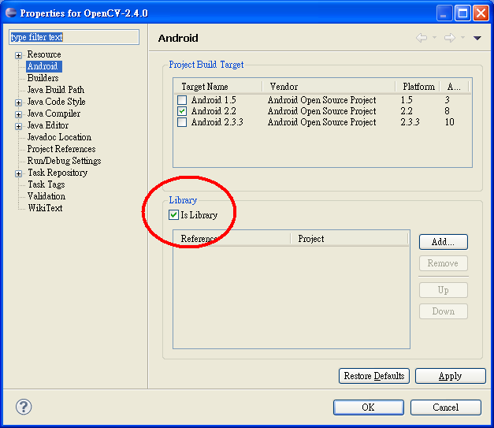The image size is (494, 428).
Task: Confirm with the OK button
Action: coord(368,408)
